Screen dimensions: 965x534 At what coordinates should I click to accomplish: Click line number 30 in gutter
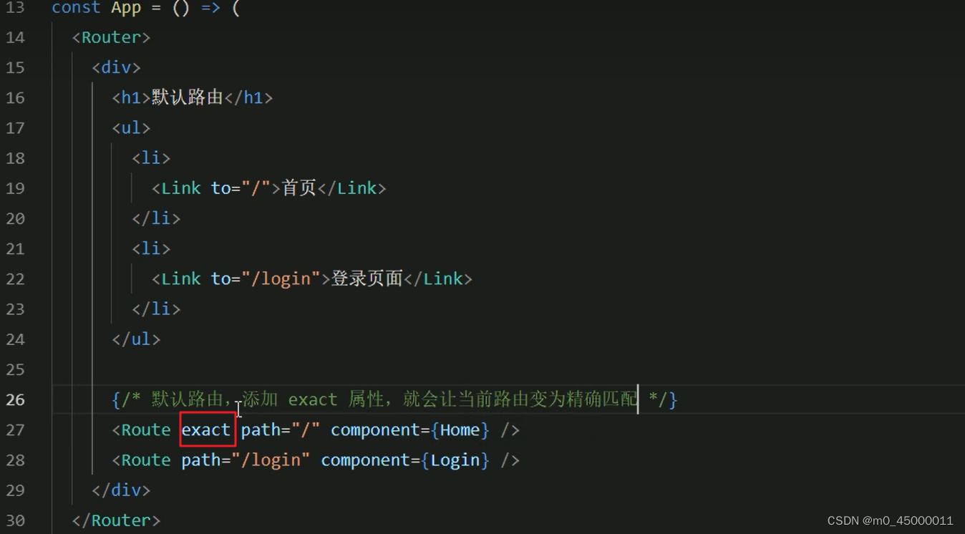15,520
